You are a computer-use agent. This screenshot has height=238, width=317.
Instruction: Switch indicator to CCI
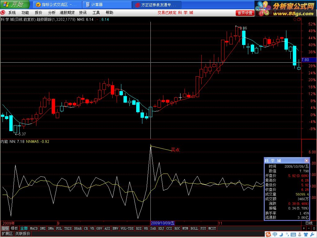click(x=169, y=228)
